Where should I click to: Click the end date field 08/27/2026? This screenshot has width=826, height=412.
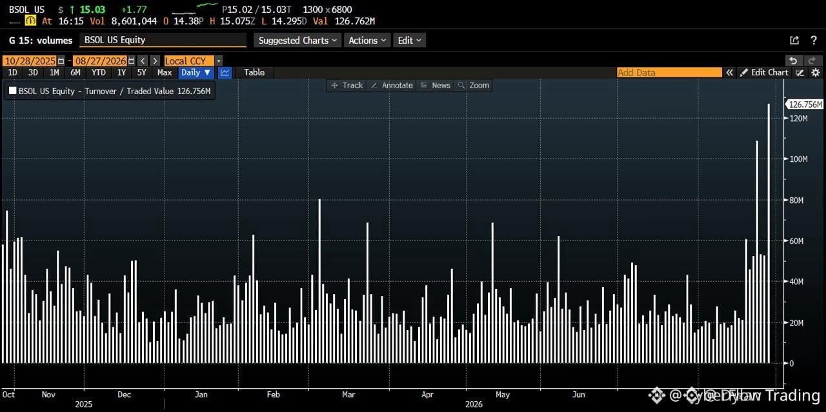[100, 61]
